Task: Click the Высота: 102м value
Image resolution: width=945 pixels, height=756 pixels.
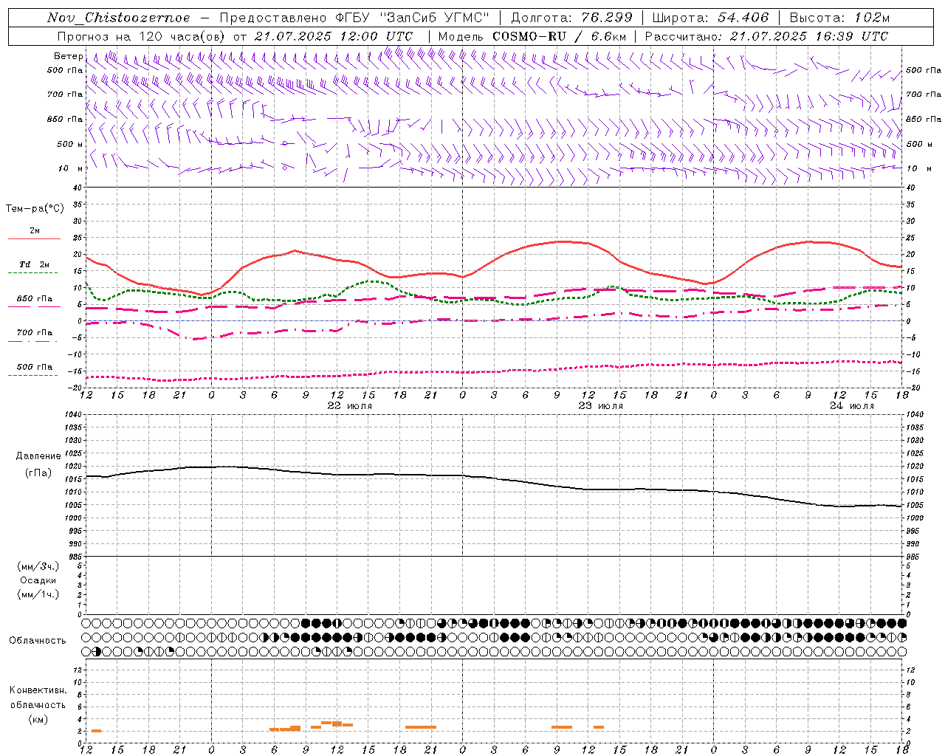Action: coord(839,18)
